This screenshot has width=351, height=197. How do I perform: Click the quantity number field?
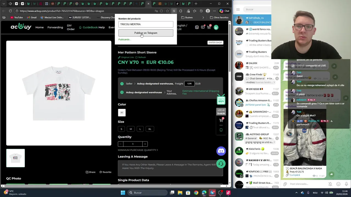(x=133, y=144)
